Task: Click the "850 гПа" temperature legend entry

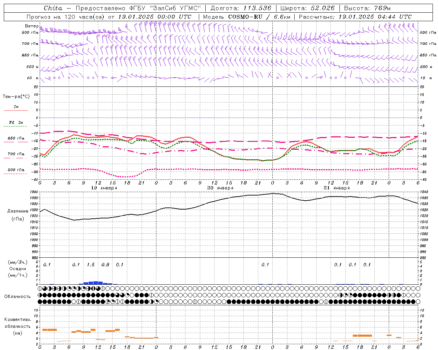Action: 16,138
